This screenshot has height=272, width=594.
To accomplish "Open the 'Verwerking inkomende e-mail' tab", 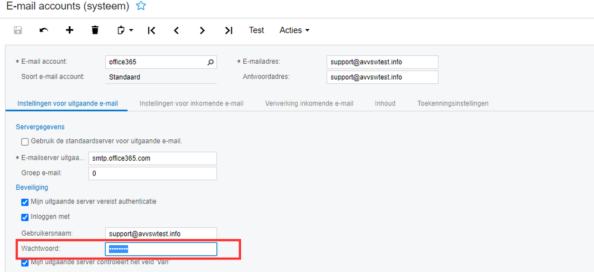I will click(x=309, y=104).
